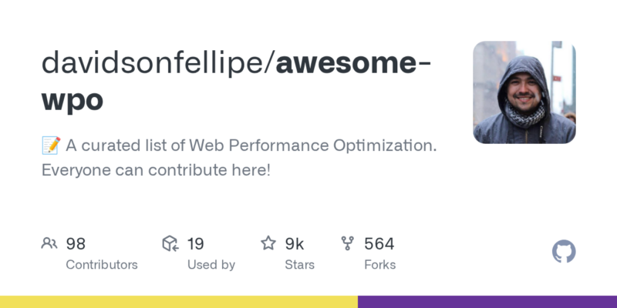Click the Stars star icon
This screenshot has width=617, height=308.
268,244
